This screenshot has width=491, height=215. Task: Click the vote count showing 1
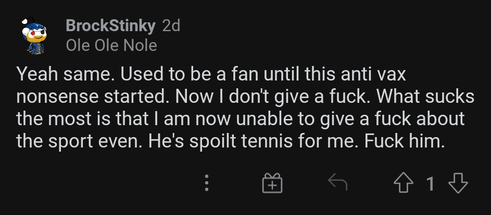click(431, 183)
